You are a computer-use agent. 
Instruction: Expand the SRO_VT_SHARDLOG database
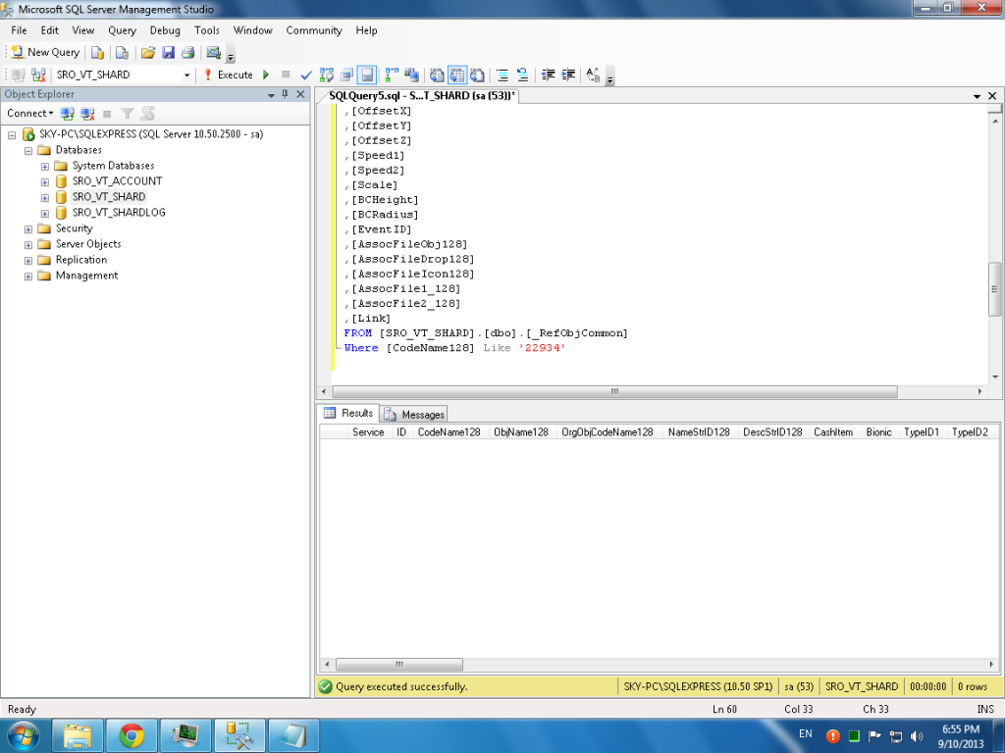(45, 213)
